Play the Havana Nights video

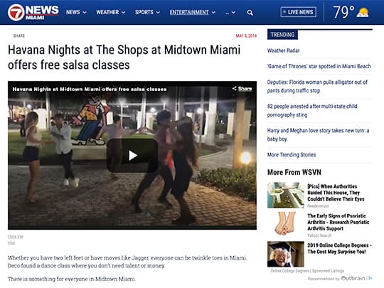point(132,155)
